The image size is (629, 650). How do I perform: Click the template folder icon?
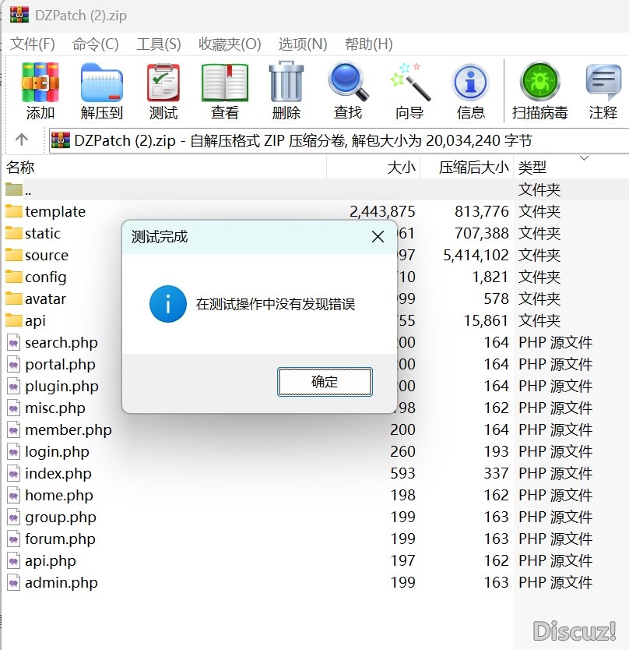click(14, 211)
